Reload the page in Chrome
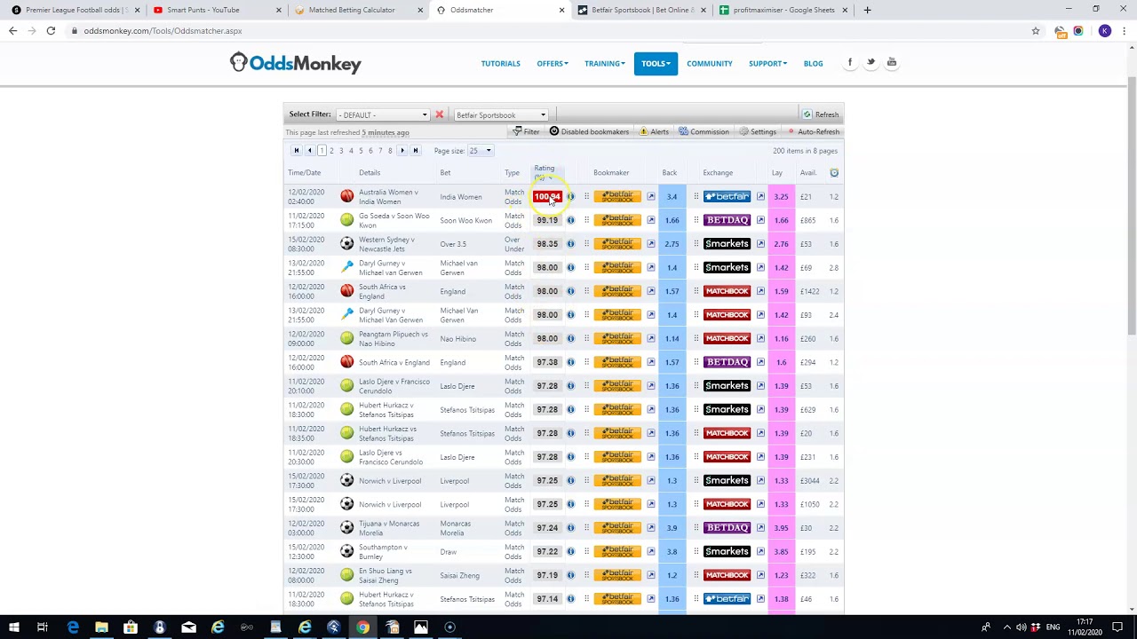Screen dimensions: 1137x639 [51, 31]
